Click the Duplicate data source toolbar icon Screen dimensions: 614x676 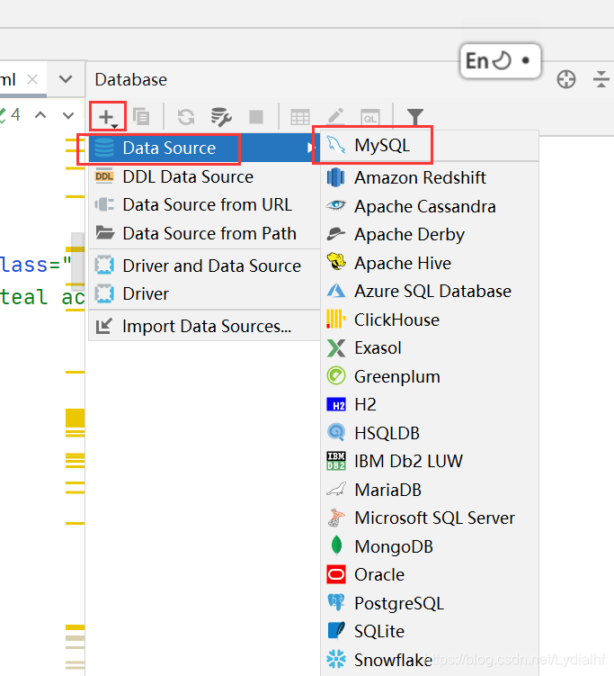(141, 117)
